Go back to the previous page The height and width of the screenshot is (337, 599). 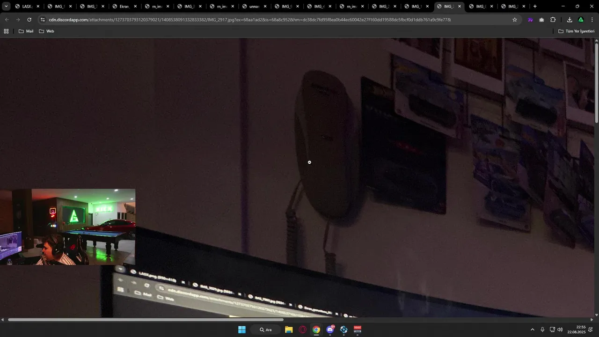pos(7,20)
